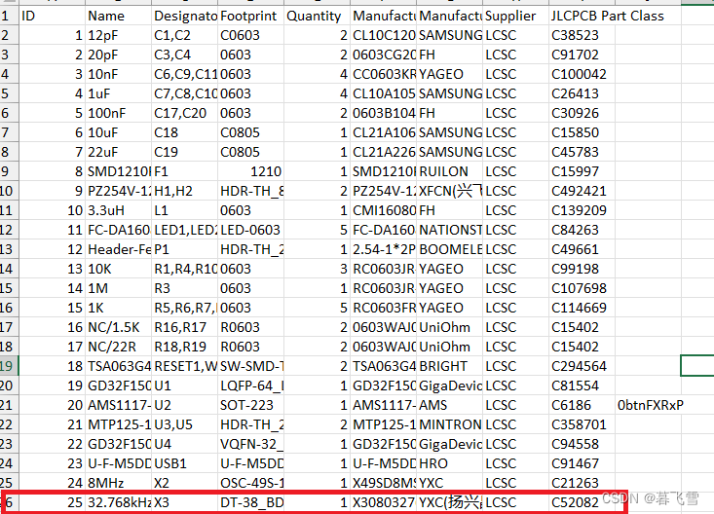714x514 pixels.
Task: Select designator cell H1,H2
Action: 184,191
